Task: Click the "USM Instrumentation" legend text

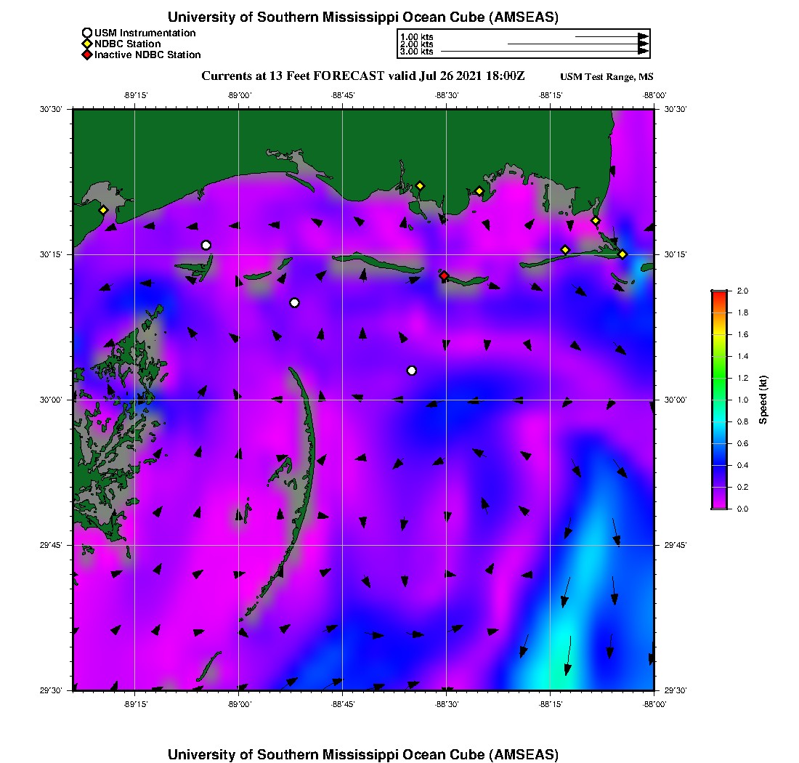Action: click(145, 33)
